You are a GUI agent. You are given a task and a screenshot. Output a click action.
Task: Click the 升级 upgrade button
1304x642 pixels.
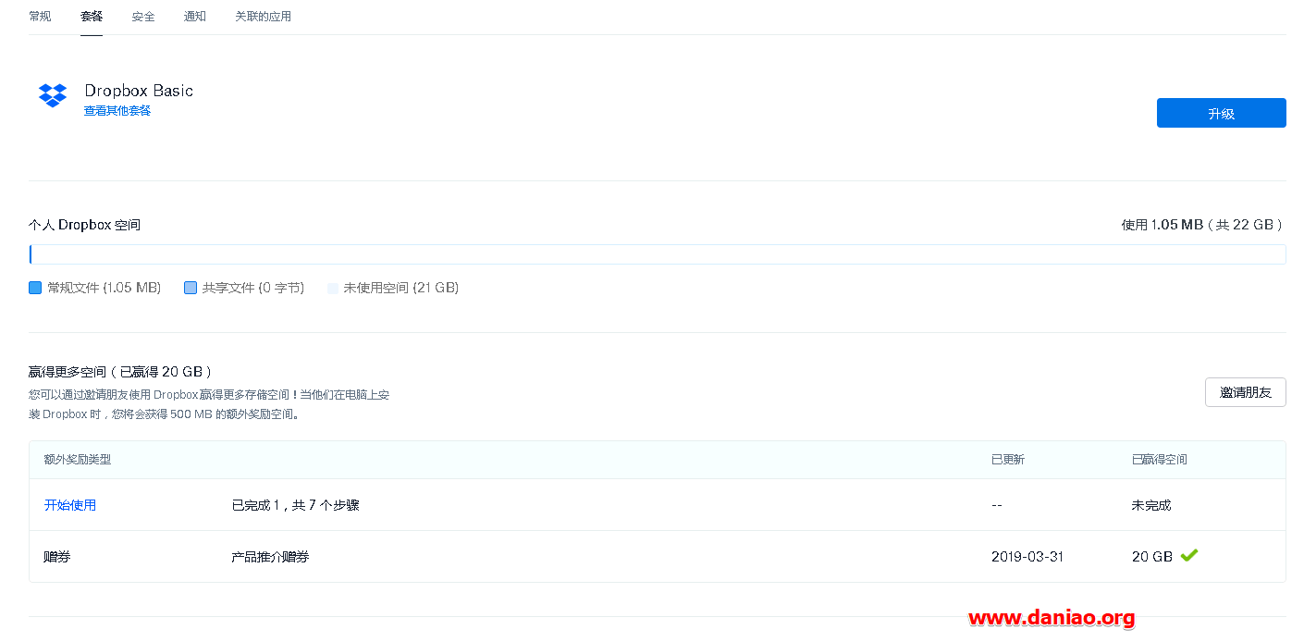pyautogui.click(x=1221, y=113)
